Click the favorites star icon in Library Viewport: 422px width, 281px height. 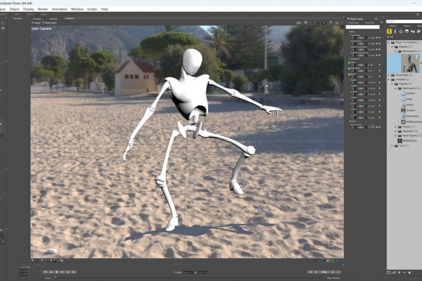409,272
